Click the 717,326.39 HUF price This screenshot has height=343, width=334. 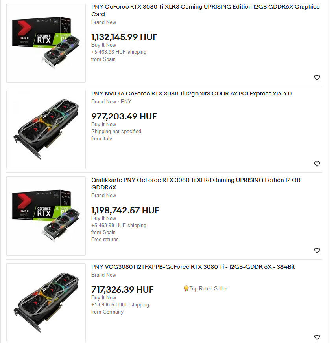click(122, 290)
